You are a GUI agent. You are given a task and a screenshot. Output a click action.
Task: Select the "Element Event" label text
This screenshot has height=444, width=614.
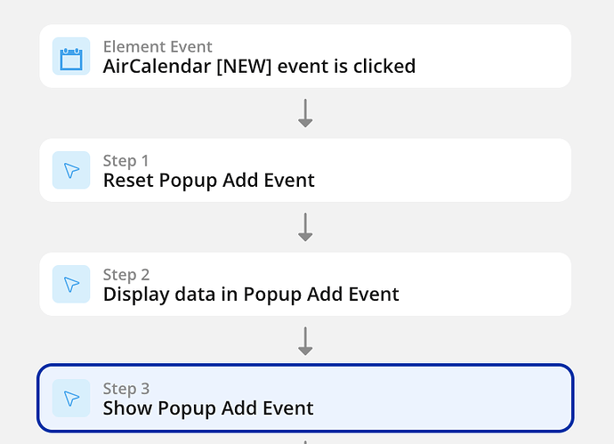[158, 46]
